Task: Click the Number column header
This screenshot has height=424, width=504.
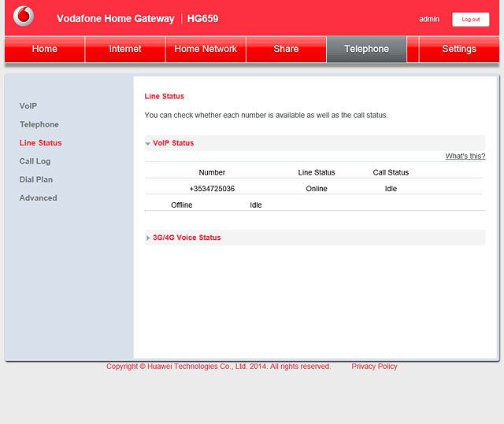Action: (x=212, y=172)
